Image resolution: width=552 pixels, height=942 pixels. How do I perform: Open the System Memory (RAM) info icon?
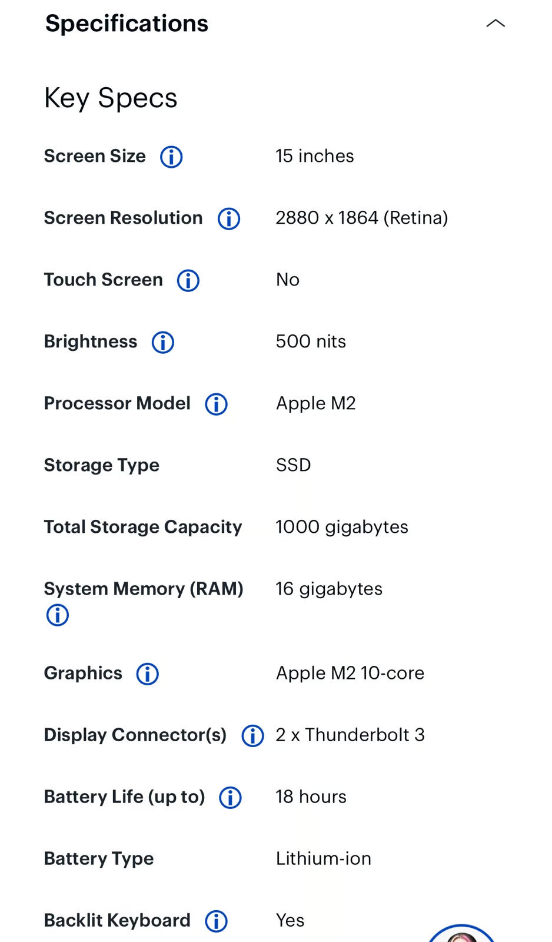point(57,615)
